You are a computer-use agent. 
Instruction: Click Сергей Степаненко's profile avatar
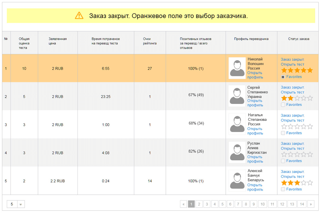(x=237, y=96)
